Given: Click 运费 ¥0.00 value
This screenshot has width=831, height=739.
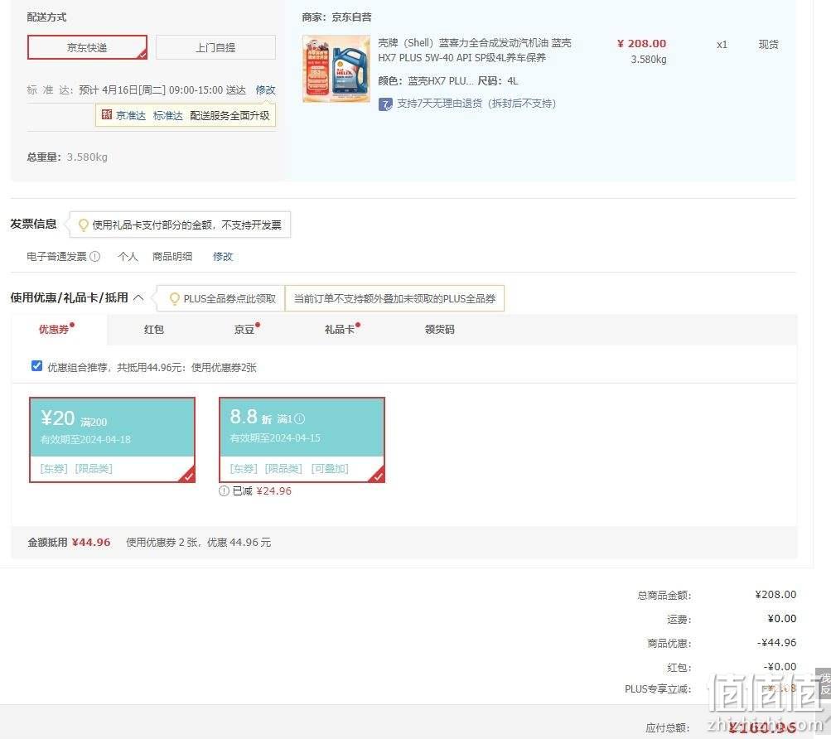Looking at the screenshot, I should 782,618.
